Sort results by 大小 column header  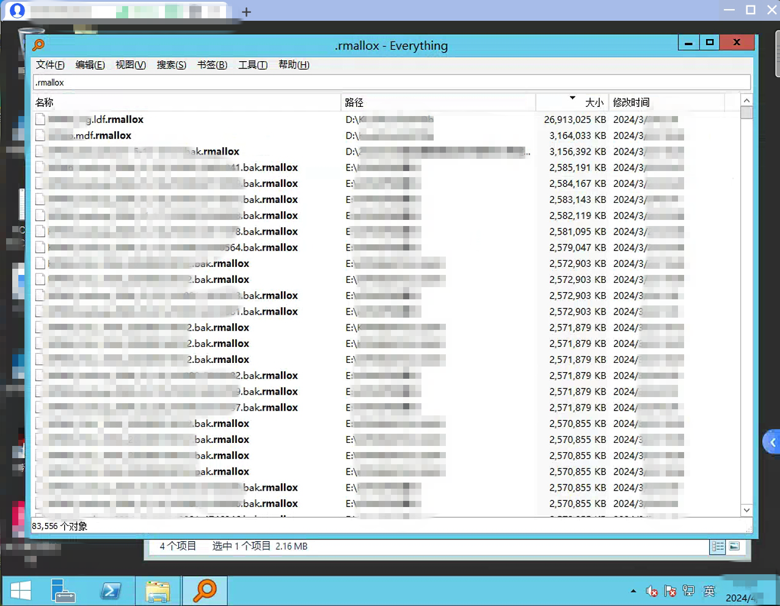point(572,103)
